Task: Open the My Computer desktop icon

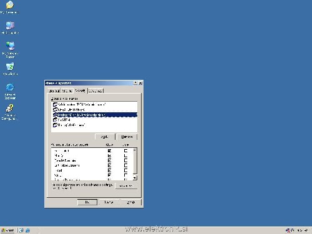Action: [x=10, y=27]
